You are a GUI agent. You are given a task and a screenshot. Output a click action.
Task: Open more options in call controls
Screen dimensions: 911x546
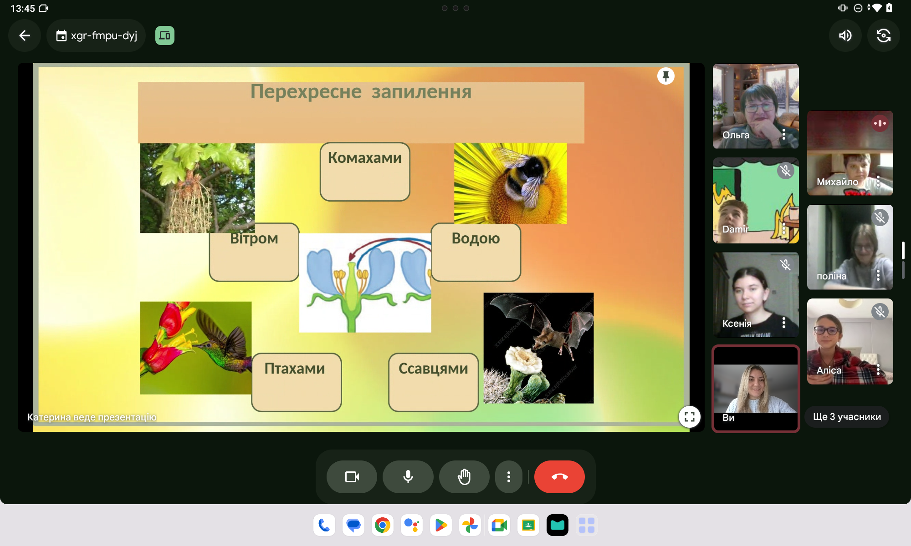tap(509, 477)
